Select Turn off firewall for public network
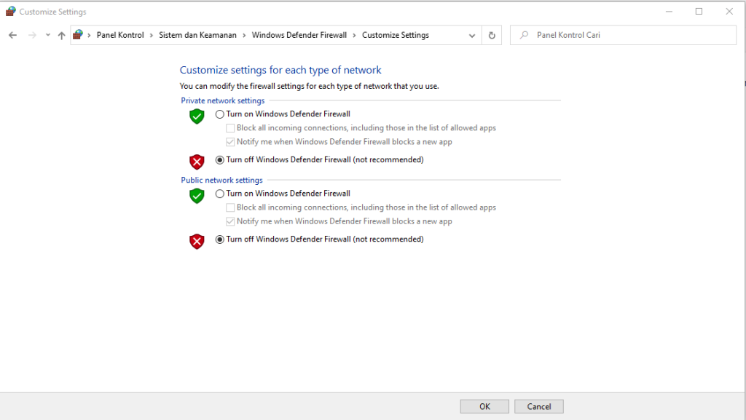This screenshot has width=746, height=420. pyautogui.click(x=220, y=239)
